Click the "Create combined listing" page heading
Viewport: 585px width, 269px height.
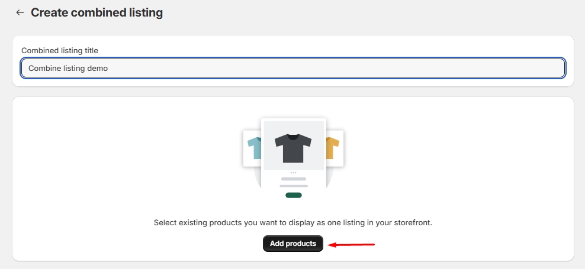tap(97, 12)
